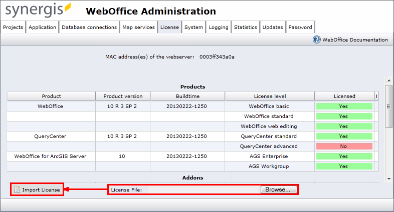Switch to the Application tab

[x=42, y=27]
